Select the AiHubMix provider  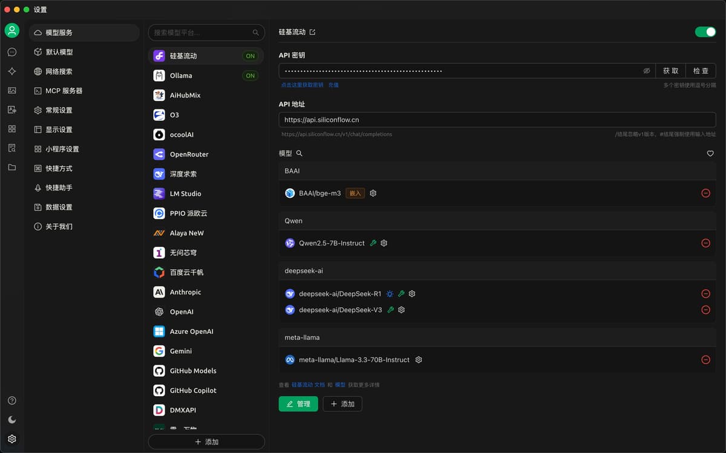[x=206, y=95]
